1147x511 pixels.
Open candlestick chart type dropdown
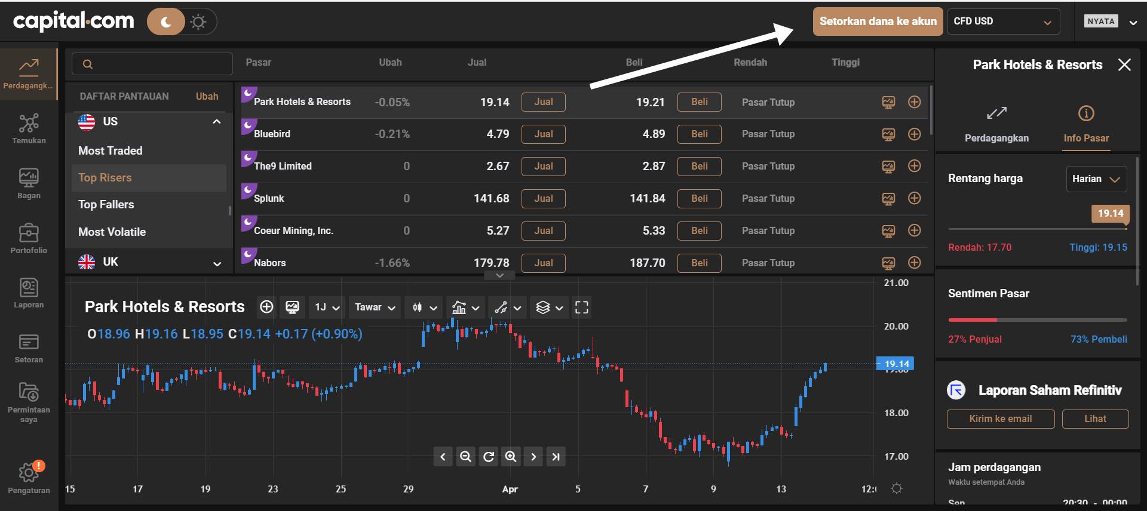point(424,307)
